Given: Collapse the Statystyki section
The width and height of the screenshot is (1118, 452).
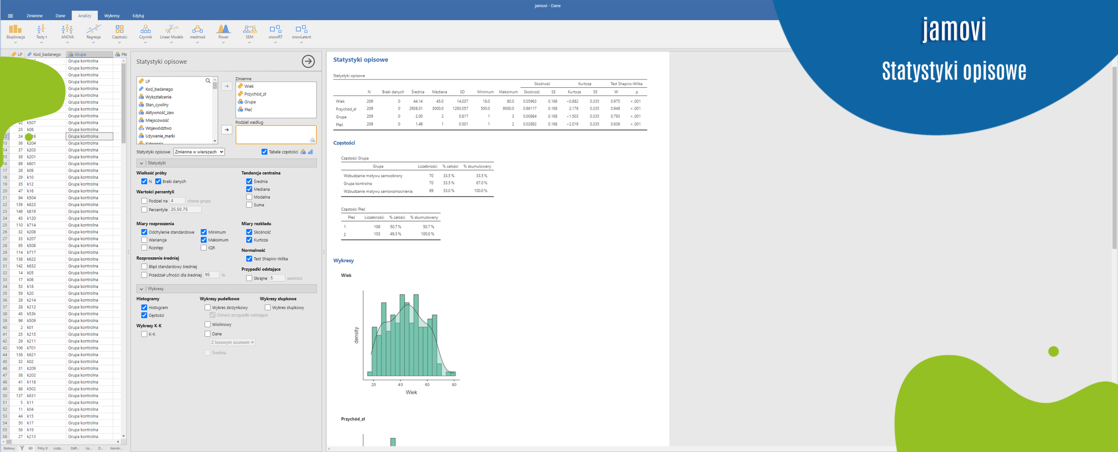Looking at the screenshot, I should (x=141, y=163).
